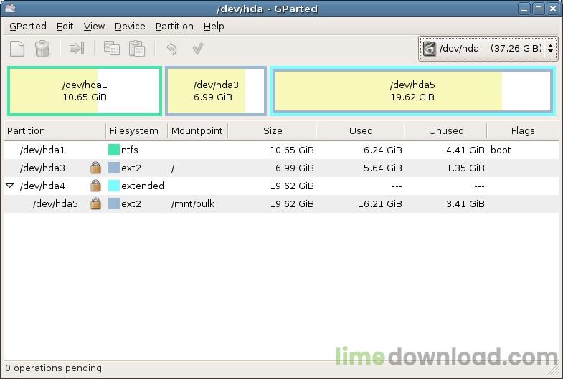Click the Copy partition toolbar icon
Viewport: 563px width, 379px height.
coord(112,49)
